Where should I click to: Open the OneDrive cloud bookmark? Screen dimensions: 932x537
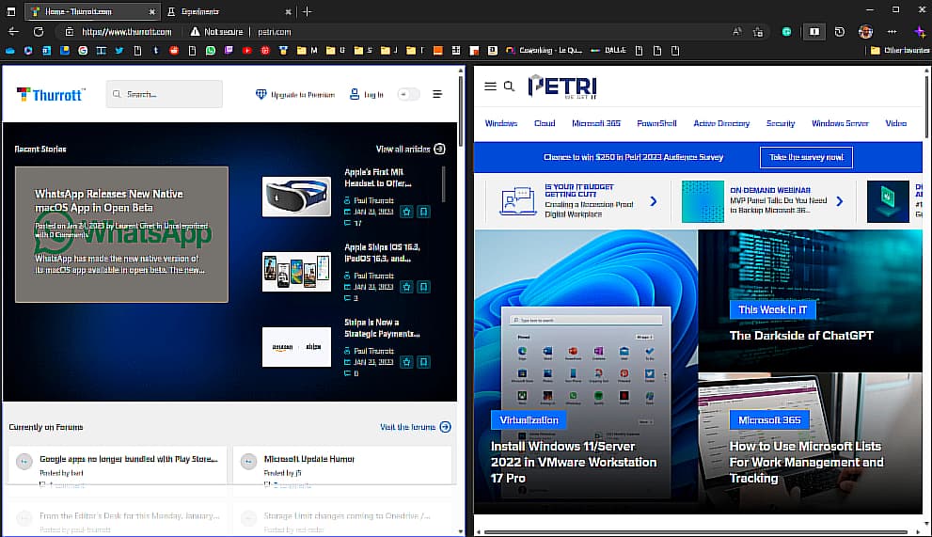coord(10,51)
